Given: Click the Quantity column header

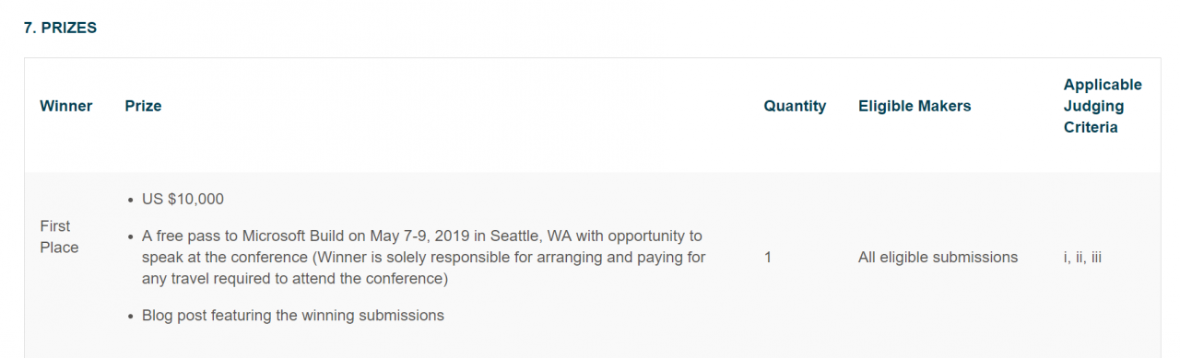Looking at the screenshot, I should 795,106.
